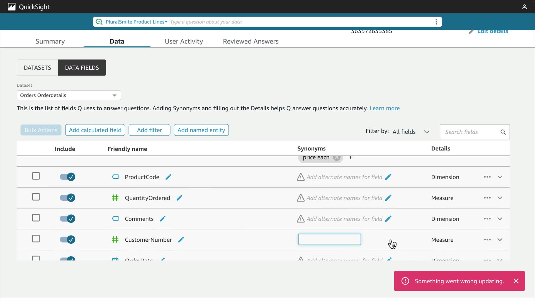The height and width of the screenshot is (301, 535).
Task: Switch to the DATASETS tab
Action: click(37, 68)
